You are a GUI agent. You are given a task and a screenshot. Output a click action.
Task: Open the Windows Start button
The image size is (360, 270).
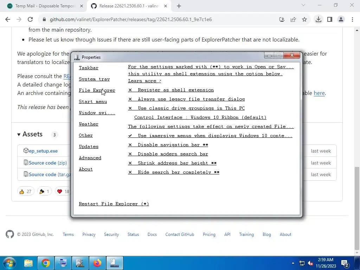[9, 263]
